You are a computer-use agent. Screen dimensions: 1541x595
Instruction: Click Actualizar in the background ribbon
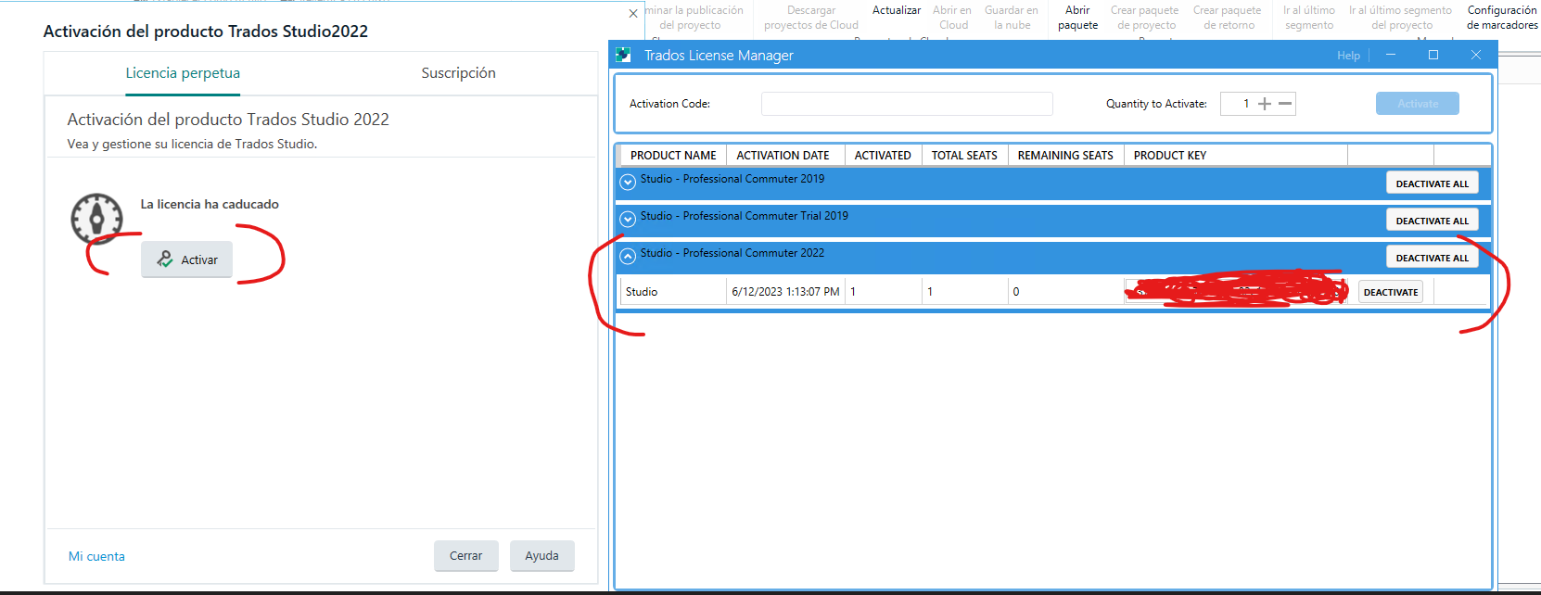coord(897,10)
